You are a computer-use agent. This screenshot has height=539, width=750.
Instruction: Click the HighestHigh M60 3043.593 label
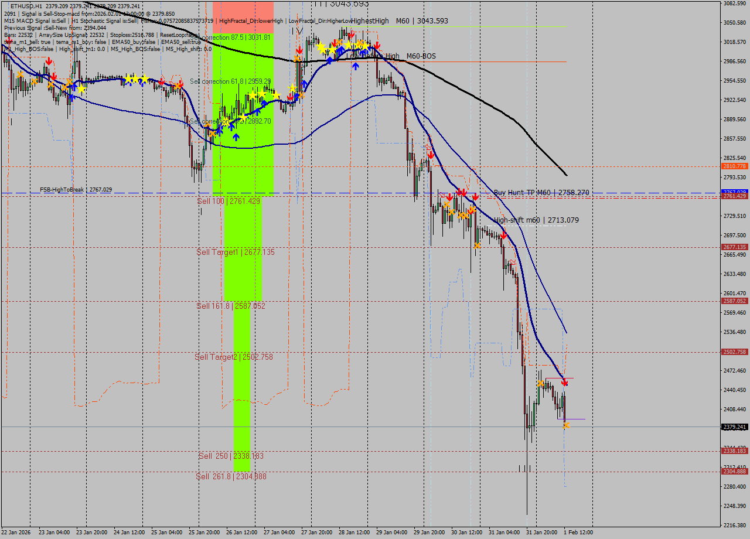pyautogui.click(x=399, y=21)
